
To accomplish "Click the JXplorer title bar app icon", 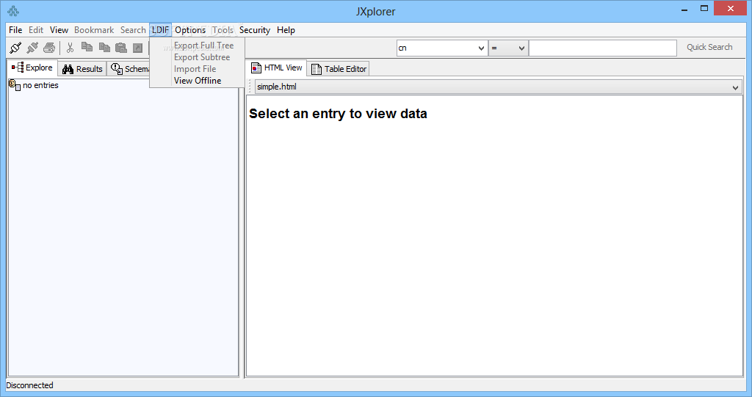I will pos(13,10).
